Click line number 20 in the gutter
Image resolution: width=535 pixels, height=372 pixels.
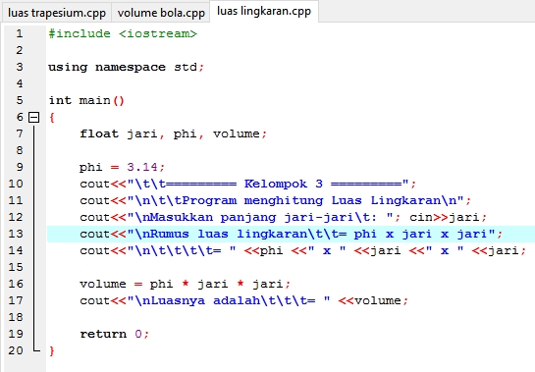coord(16,350)
